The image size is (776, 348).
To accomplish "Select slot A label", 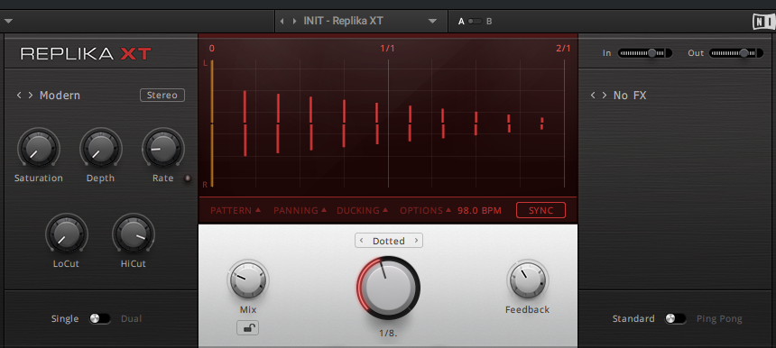I will tap(461, 22).
